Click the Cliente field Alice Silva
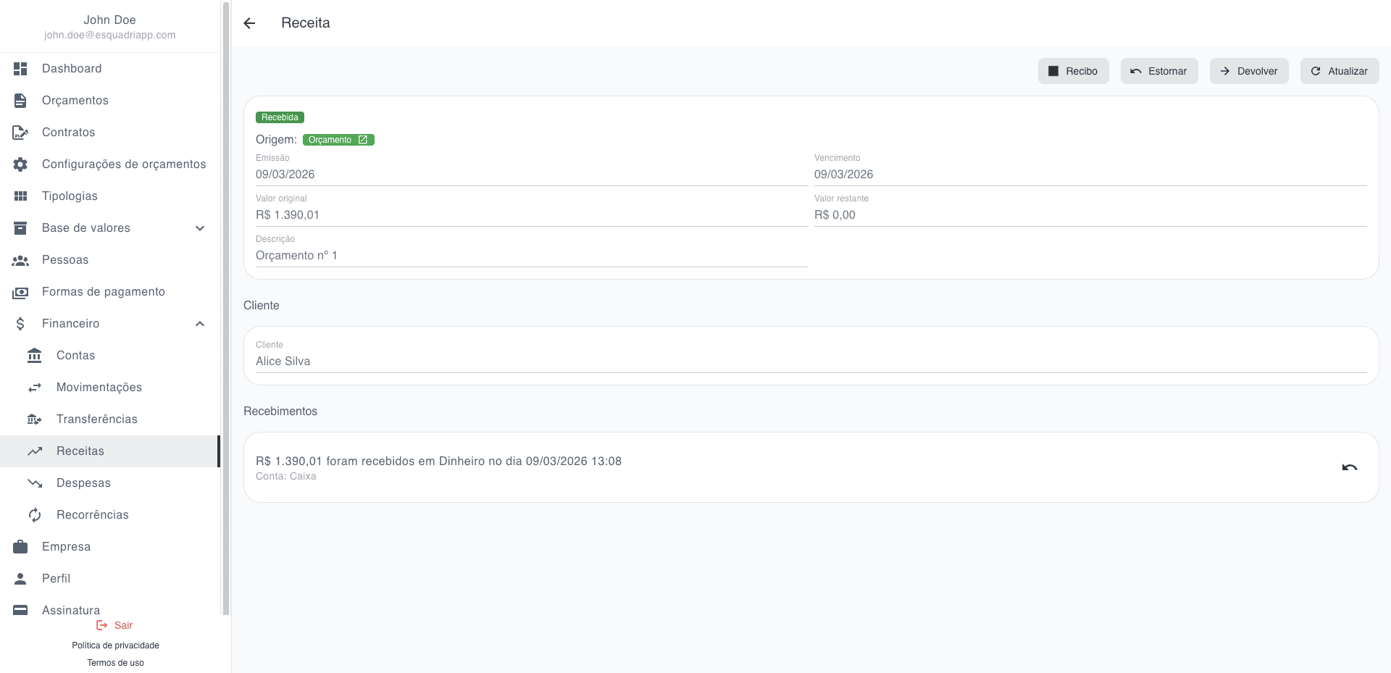Screen dimensions: 1391x673 pos(811,356)
